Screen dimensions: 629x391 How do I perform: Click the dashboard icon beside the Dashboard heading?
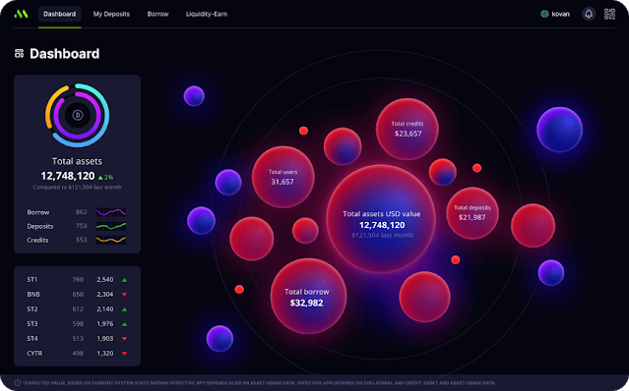(x=19, y=54)
